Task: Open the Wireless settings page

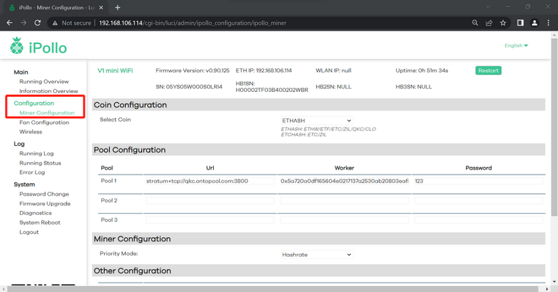Action: point(31,132)
